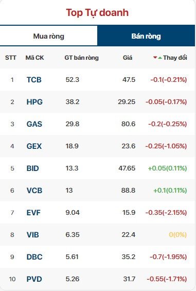Click the green up-arrow sort icon
The width and height of the screenshot is (196, 291).
tap(160, 58)
